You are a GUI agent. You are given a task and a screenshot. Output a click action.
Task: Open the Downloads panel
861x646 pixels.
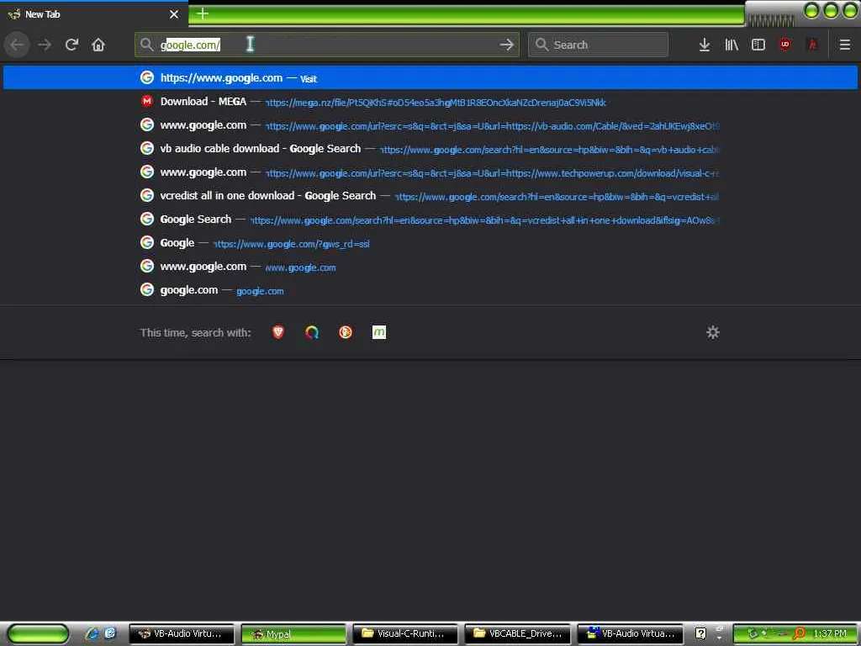coord(705,45)
